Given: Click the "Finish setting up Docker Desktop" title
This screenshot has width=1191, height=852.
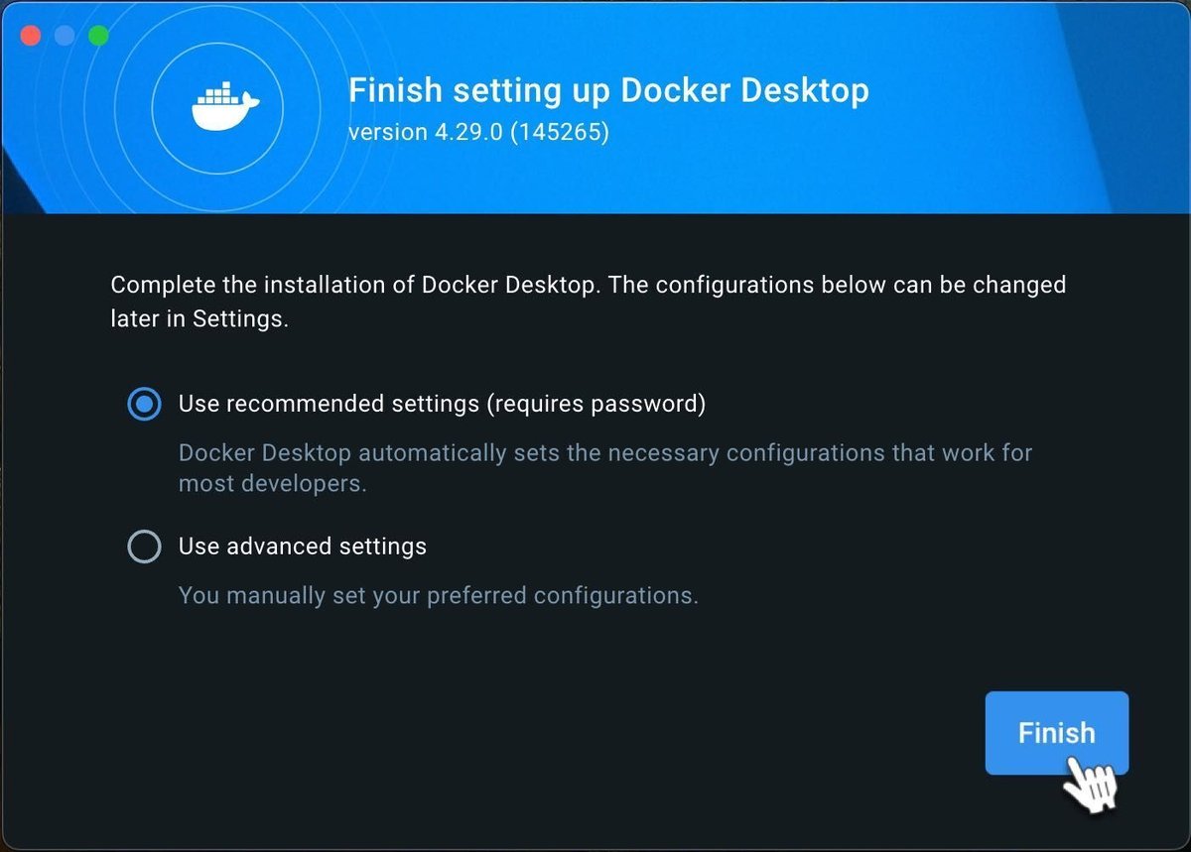Looking at the screenshot, I should (607, 91).
